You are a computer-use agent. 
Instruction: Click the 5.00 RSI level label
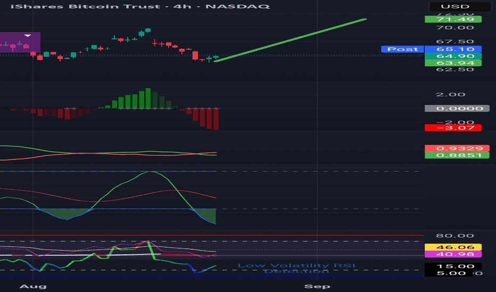coord(449,273)
